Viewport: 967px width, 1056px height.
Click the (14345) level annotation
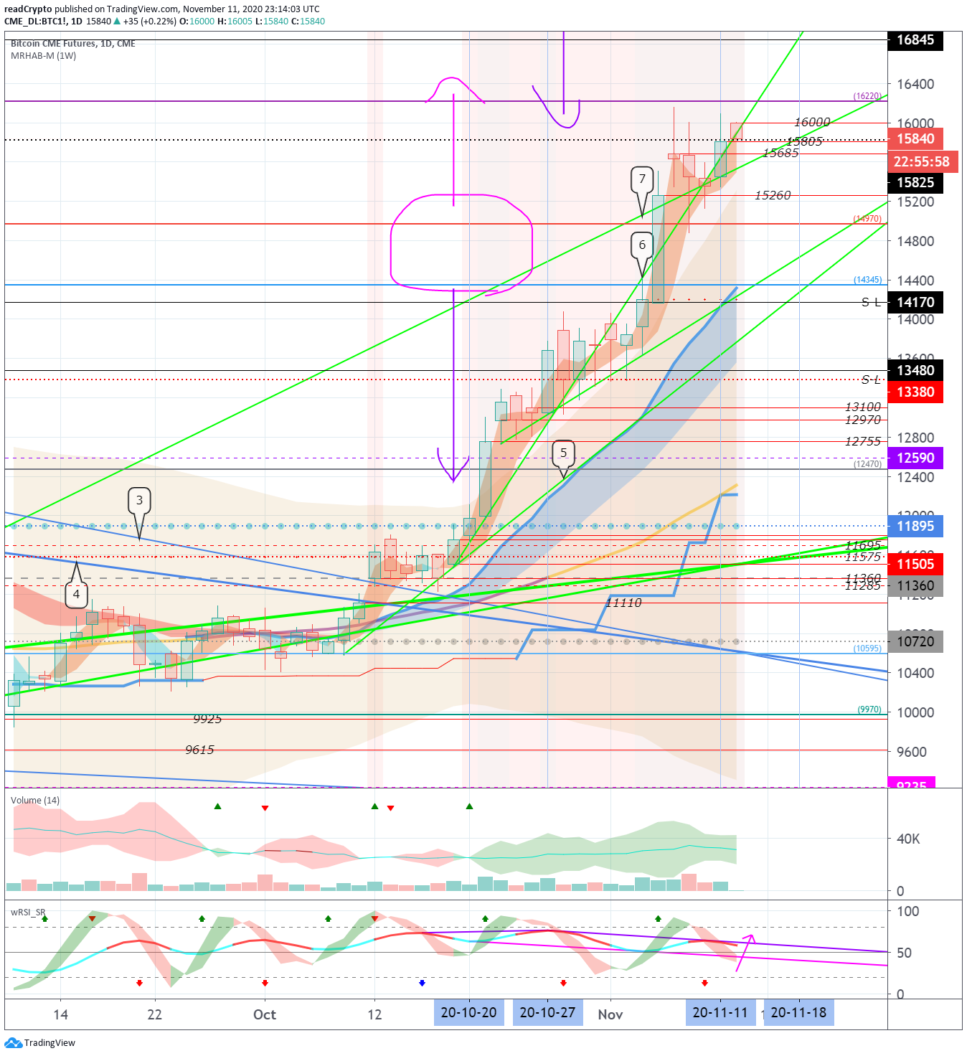[867, 279]
